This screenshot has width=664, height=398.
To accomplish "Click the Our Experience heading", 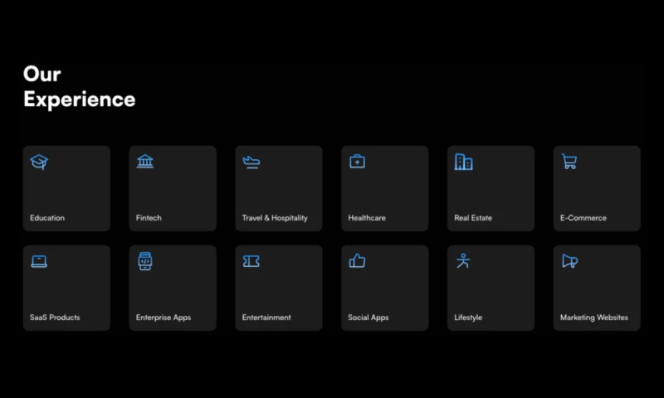I will tap(79, 87).
